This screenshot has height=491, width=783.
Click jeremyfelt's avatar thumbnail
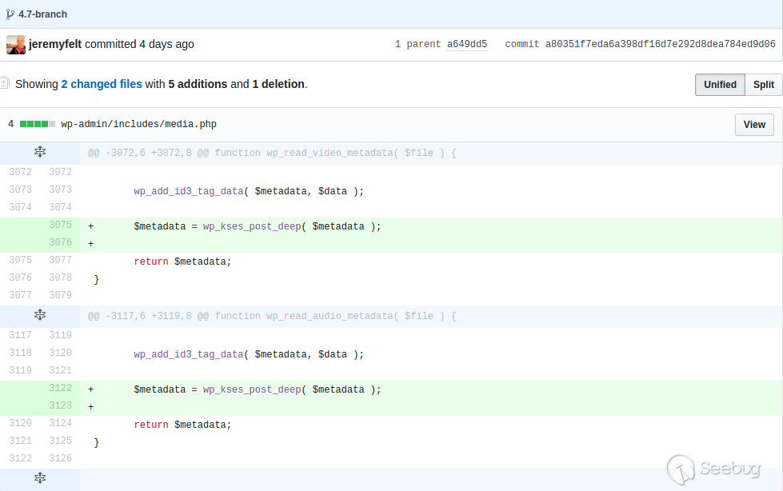point(16,45)
